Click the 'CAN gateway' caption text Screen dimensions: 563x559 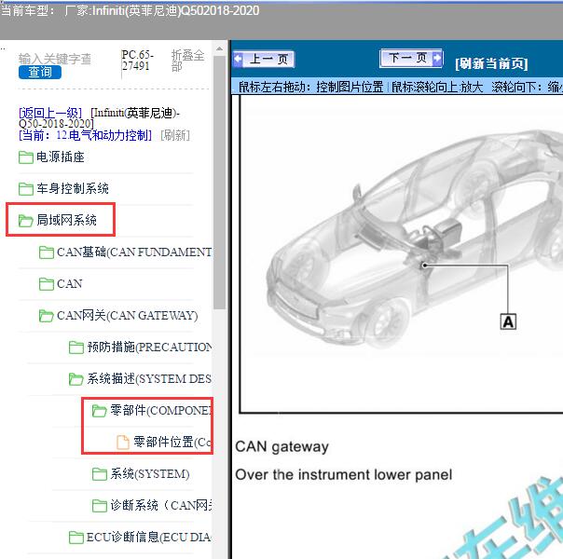coord(281,447)
